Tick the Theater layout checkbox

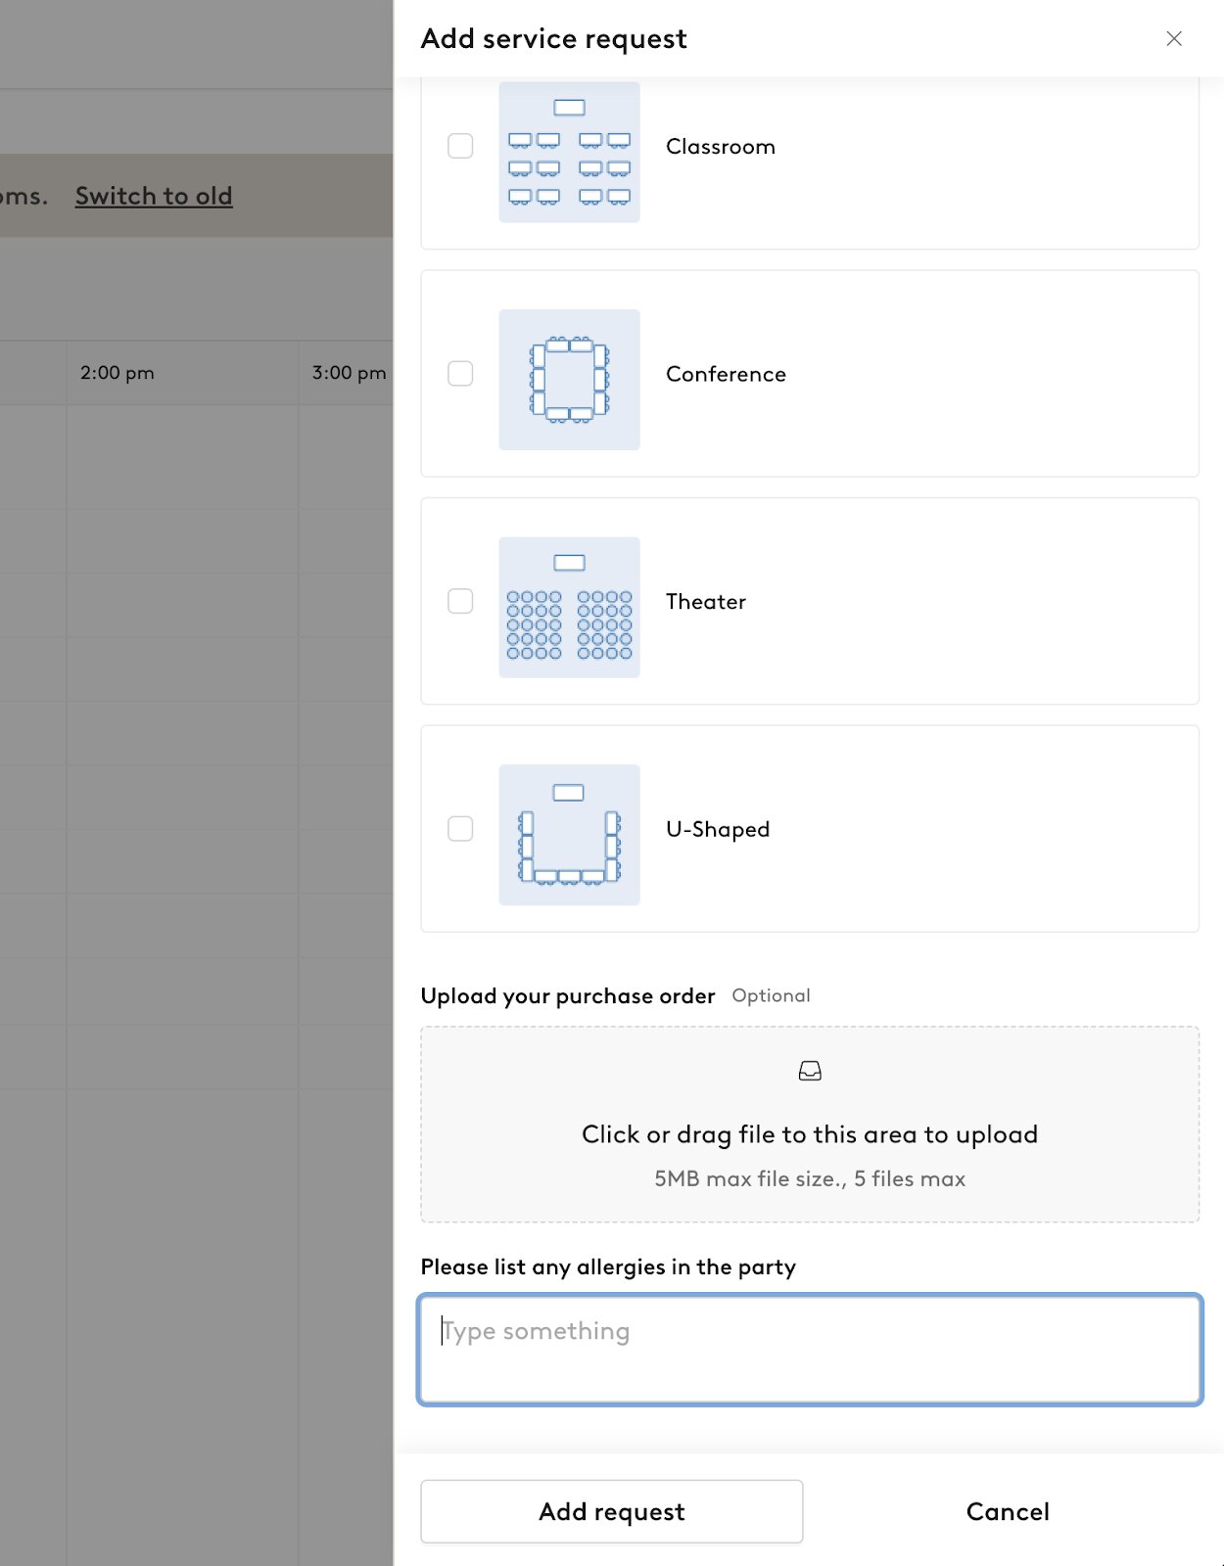coord(460,601)
